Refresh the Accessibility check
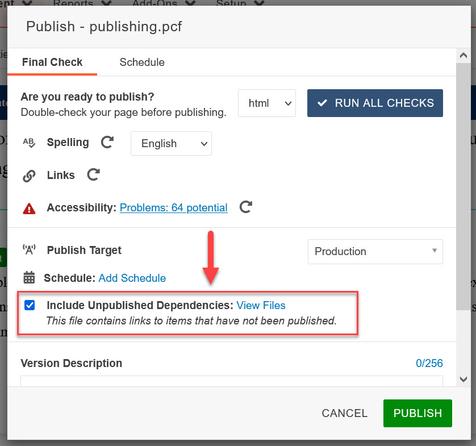The image size is (476, 446). [245, 207]
